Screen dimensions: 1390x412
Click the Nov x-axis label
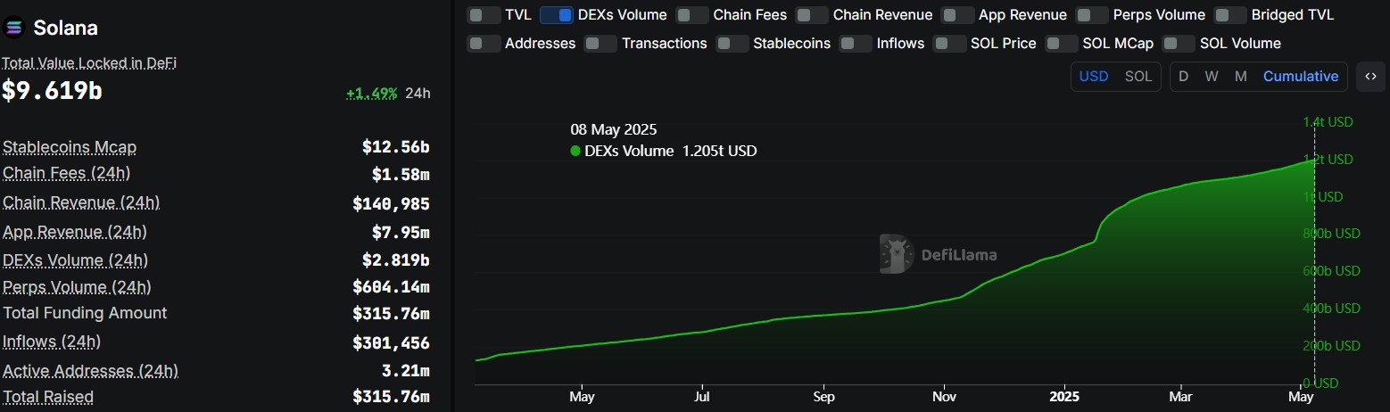click(944, 396)
